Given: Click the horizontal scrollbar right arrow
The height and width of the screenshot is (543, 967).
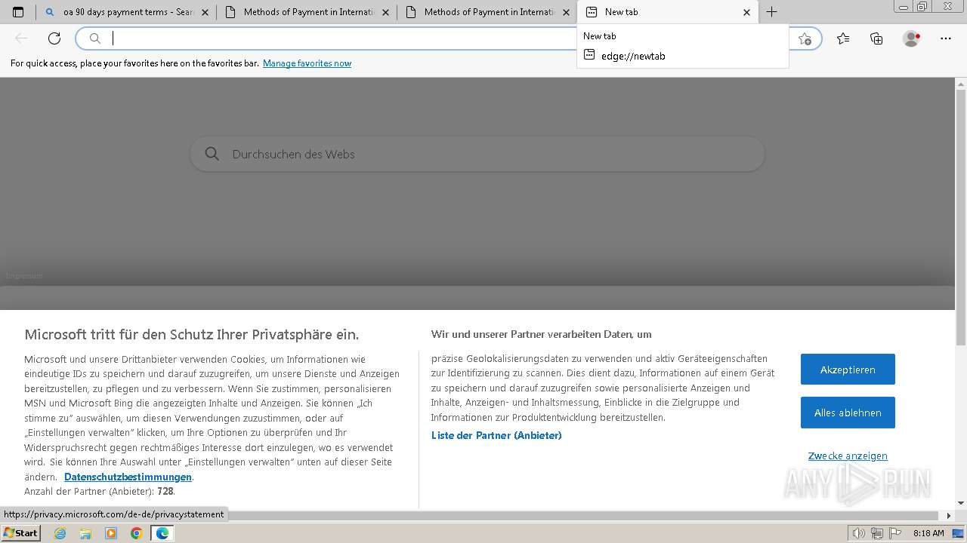Looking at the screenshot, I should 950,516.
